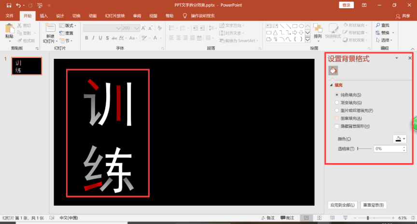
Task: Expand the shapes gallery more arrow
Action: 308,40
